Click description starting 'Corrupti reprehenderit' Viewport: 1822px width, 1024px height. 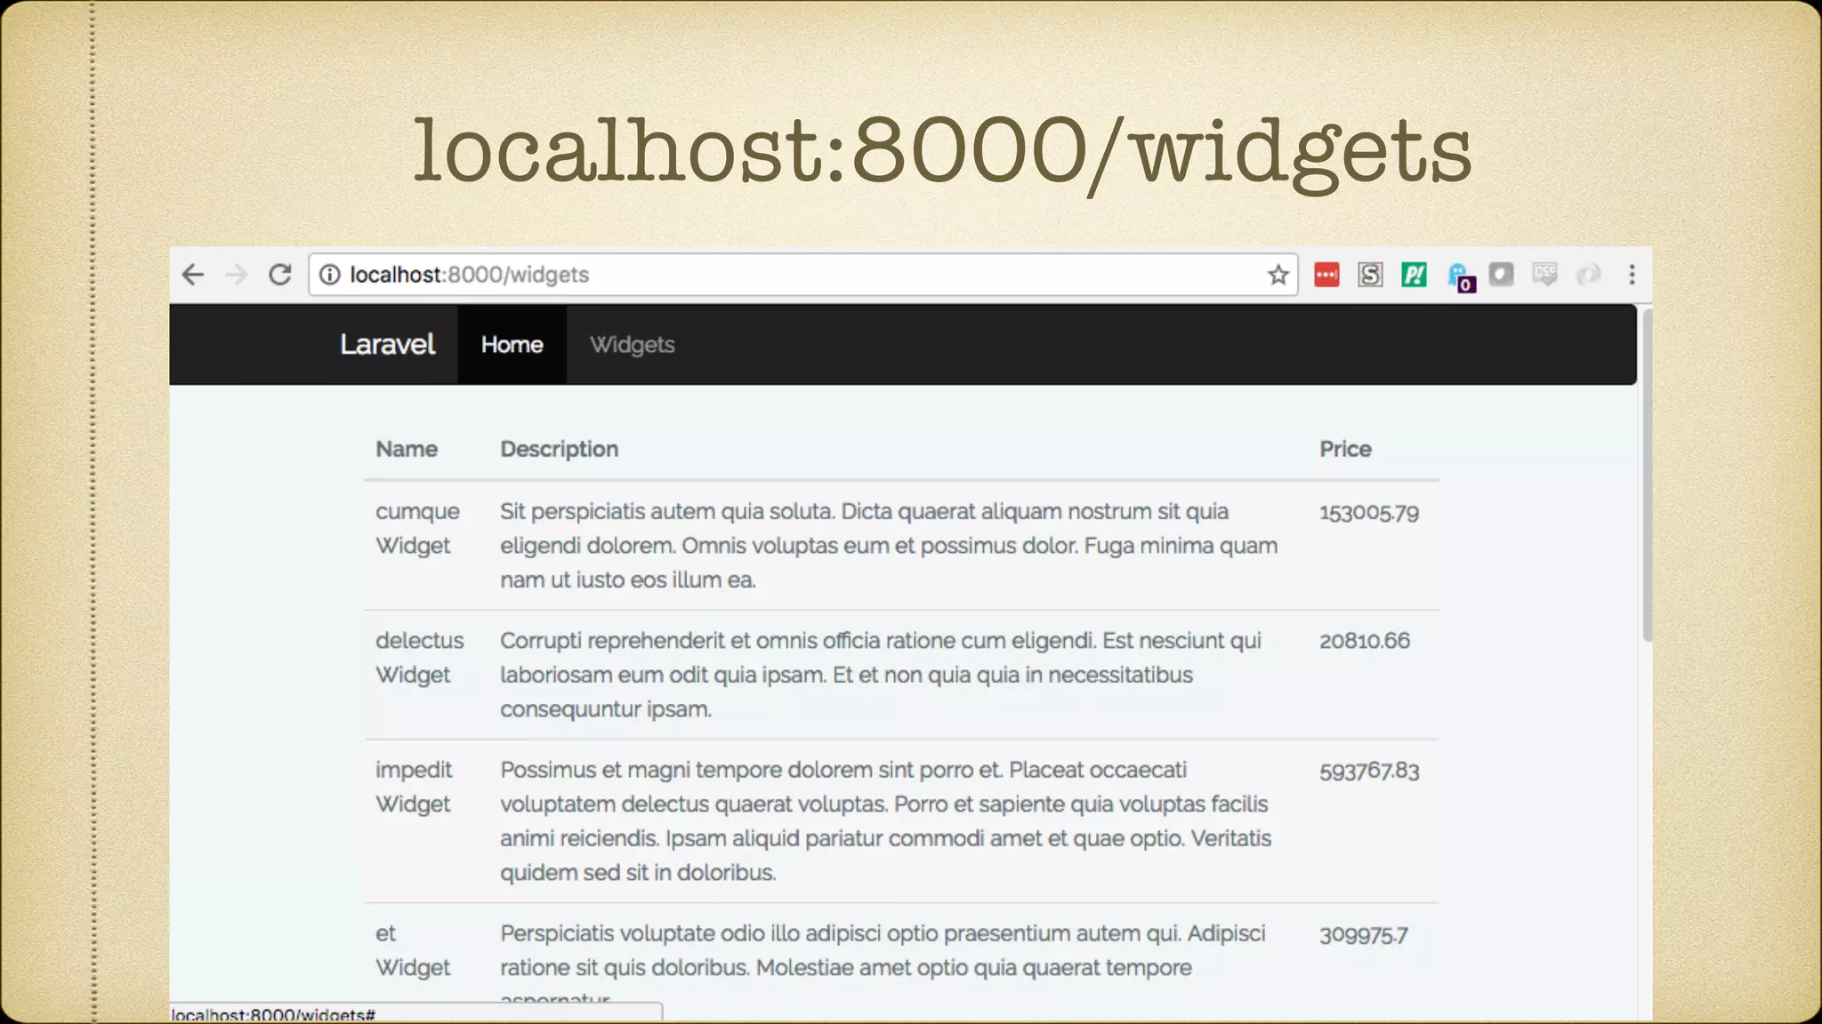click(881, 675)
